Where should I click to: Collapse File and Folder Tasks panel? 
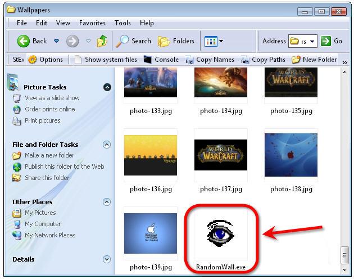coord(107,145)
